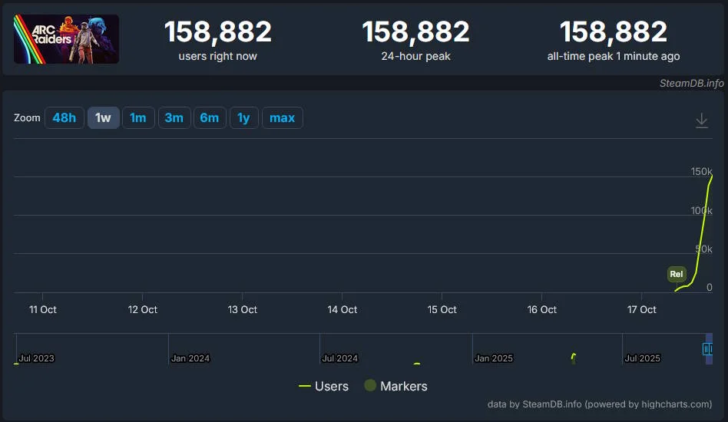Switch chart zoom to 1m
This screenshot has width=728, height=422.
pos(138,117)
